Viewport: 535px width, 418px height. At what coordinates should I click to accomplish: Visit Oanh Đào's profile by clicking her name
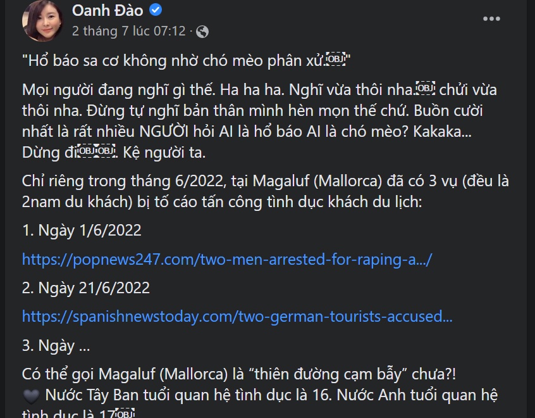pos(108,9)
